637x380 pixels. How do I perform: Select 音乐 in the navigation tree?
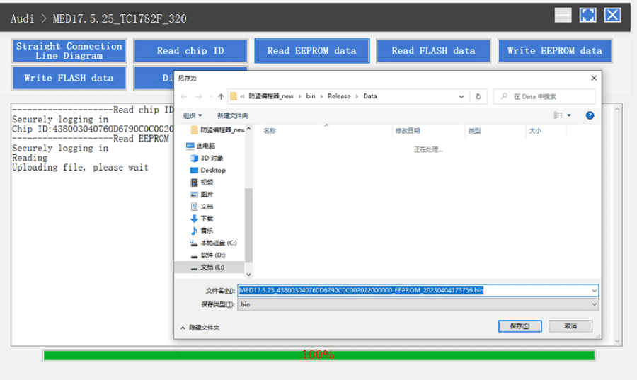coord(202,231)
